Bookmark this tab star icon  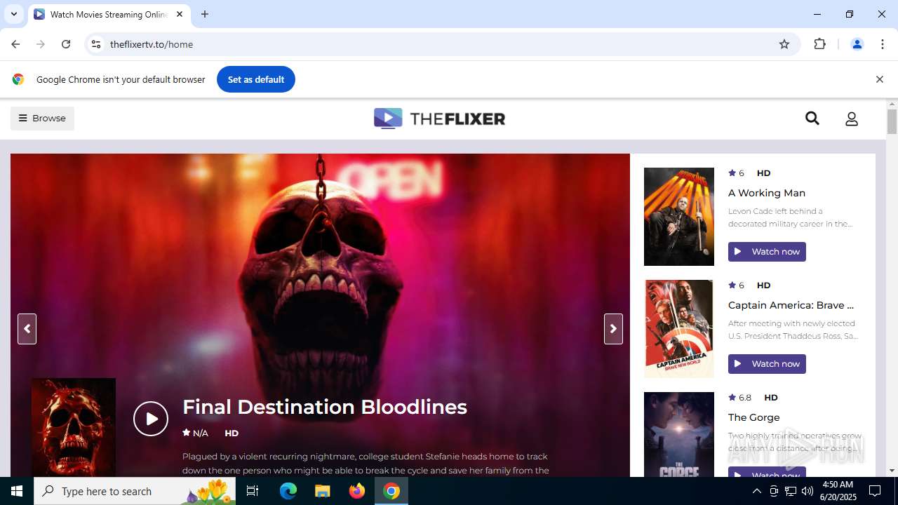pos(784,44)
